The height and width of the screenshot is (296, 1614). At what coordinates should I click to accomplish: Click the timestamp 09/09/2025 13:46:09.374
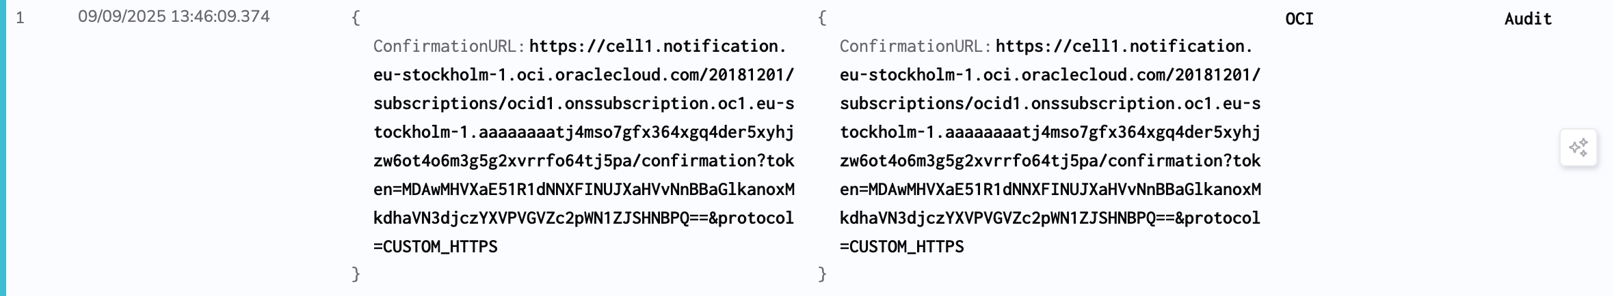pos(174,16)
